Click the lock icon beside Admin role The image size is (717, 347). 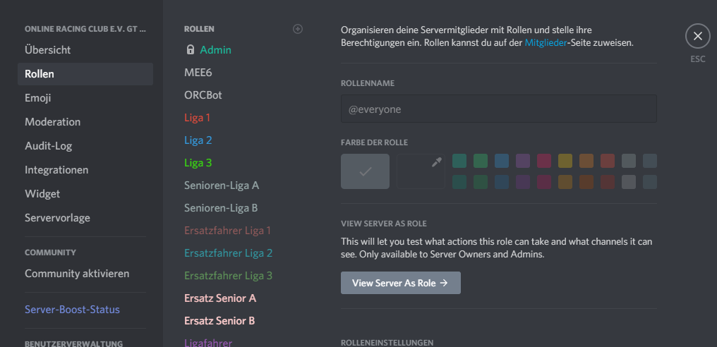tap(191, 50)
